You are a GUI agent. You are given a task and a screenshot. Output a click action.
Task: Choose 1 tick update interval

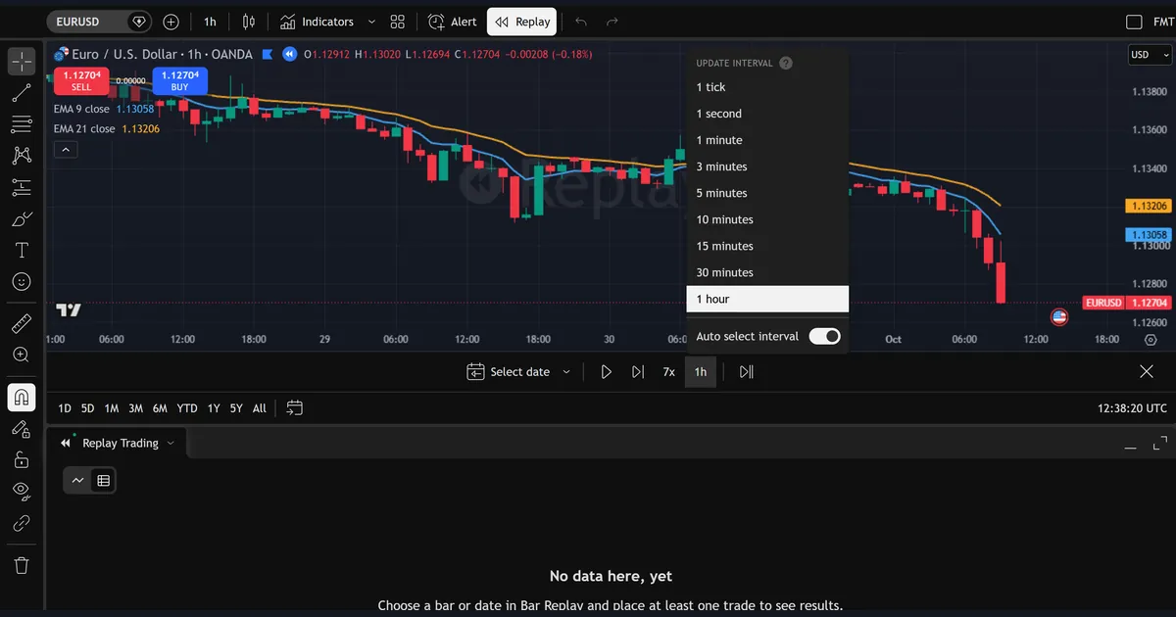pyautogui.click(x=767, y=87)
